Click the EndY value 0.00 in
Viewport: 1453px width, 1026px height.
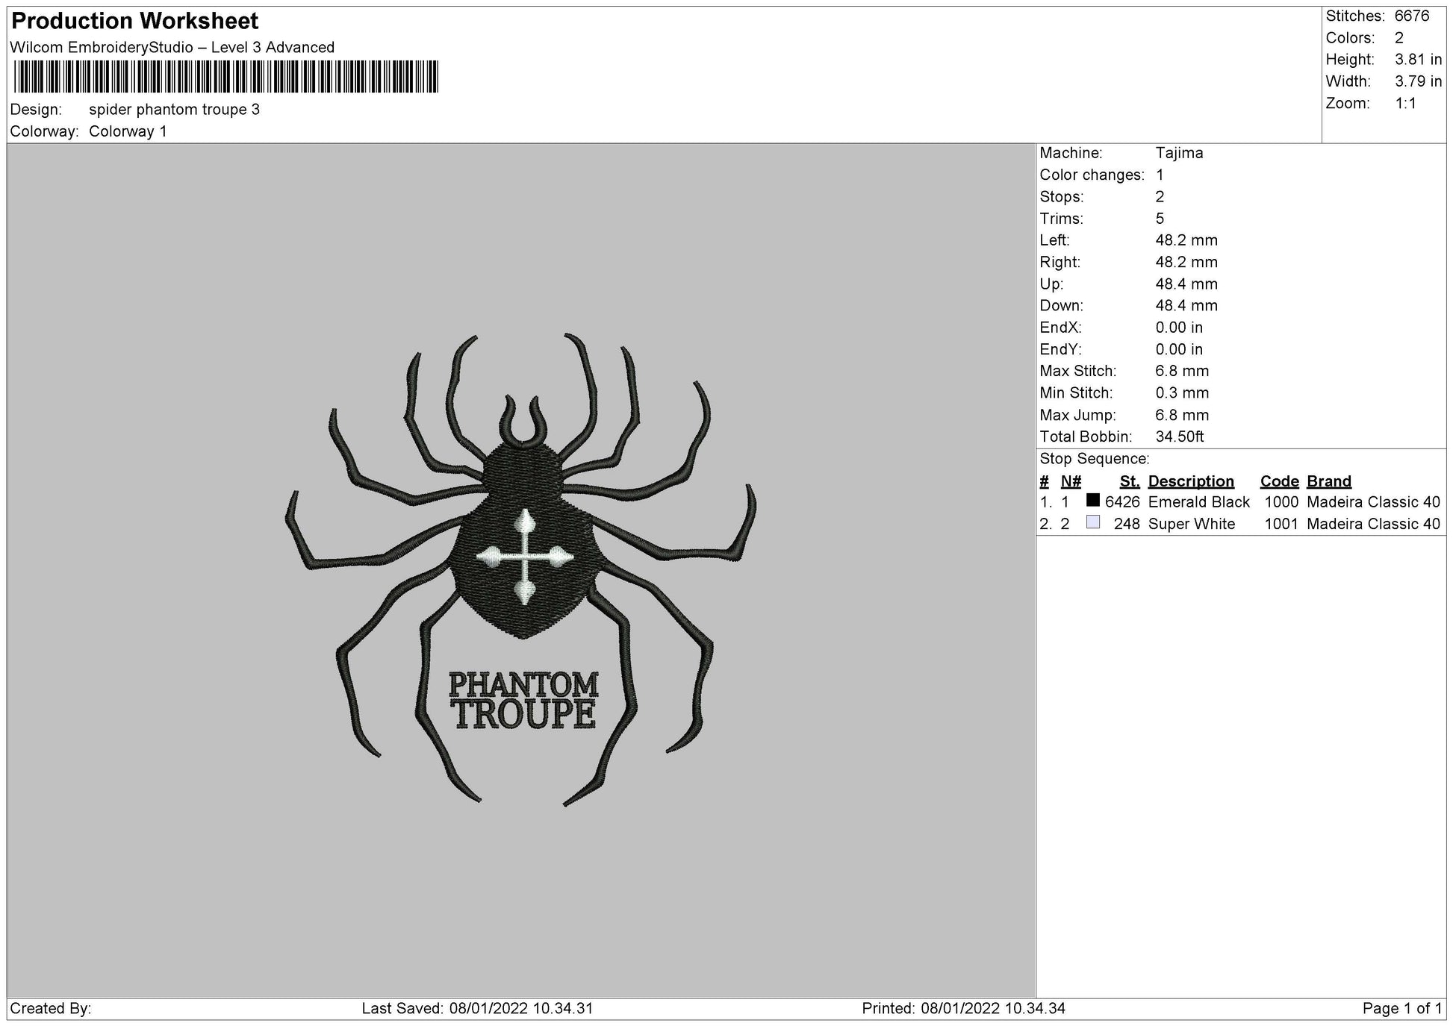pyautogui.click(x=1179, y=349)
